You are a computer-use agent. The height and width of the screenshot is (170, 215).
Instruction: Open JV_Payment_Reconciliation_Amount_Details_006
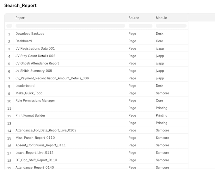52,78
